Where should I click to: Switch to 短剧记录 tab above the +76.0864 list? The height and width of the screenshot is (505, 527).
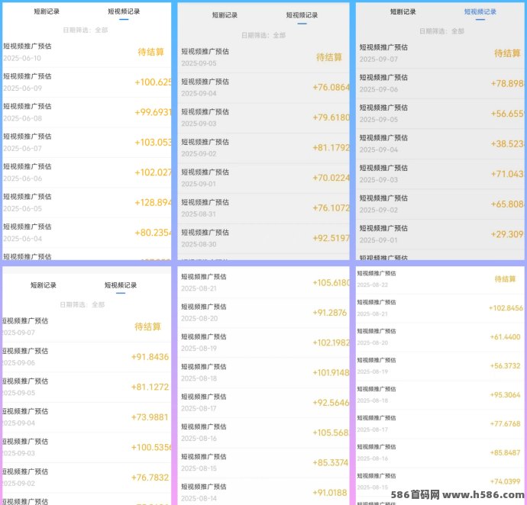225,15
